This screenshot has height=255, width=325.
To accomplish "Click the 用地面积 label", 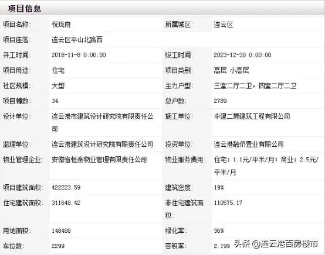I will tap(16, 230).
